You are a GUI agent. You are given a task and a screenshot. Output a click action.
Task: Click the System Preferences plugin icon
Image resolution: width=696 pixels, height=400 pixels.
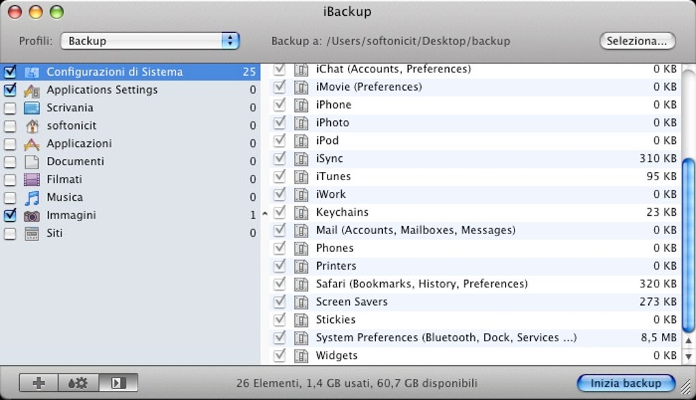301,338
